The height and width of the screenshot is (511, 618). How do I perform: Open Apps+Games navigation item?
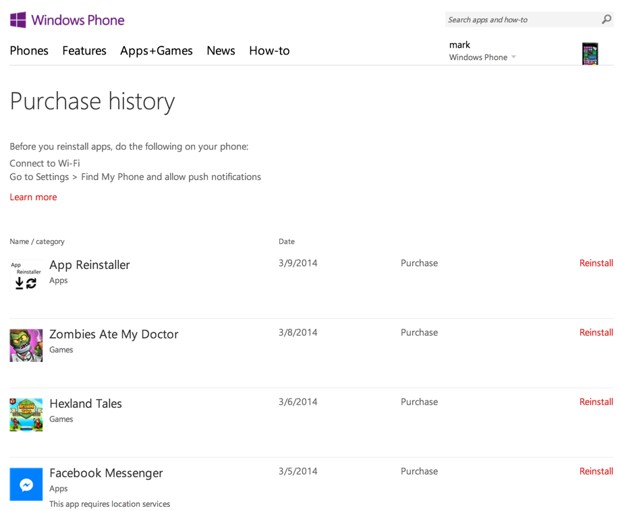(x=157, y=51)
